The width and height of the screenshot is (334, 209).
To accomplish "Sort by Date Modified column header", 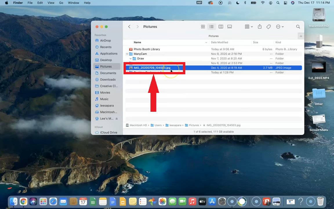I will click(x=219, y=42).
